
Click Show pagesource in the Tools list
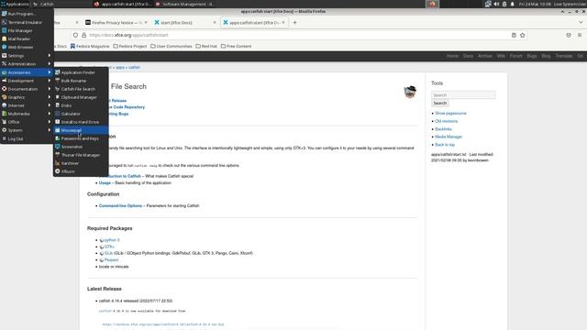[x=450, y=114]
